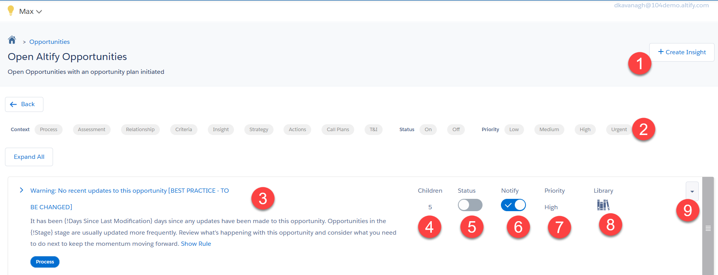Filter by Call Plans context
The width and height of the screenshot is (718, 275).
tap(338, 130)
